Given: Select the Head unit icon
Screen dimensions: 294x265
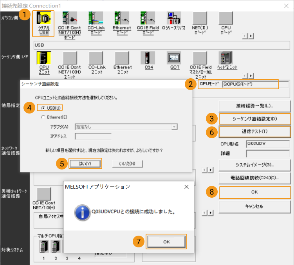Looking at the screenshot, I should tap(226, 58).
